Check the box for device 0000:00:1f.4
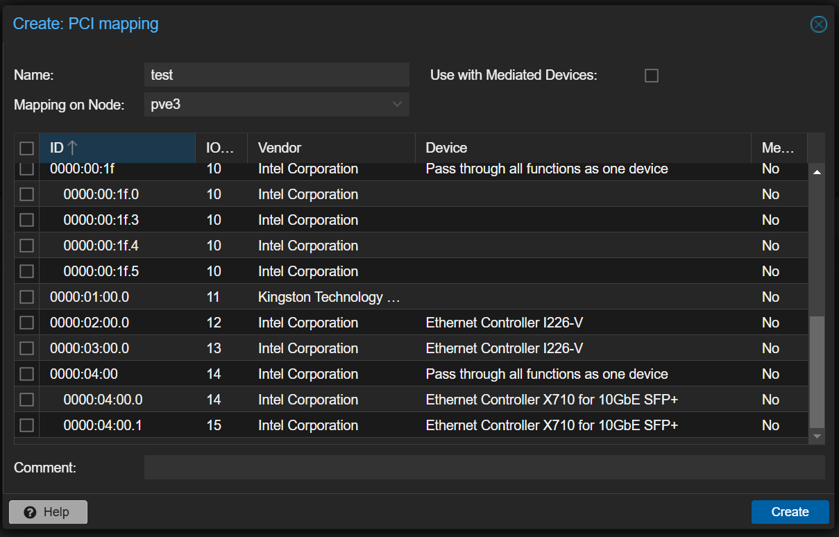Screen dimensions: 839x537 tap(26, 246)
